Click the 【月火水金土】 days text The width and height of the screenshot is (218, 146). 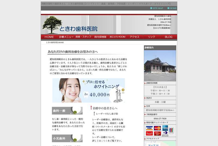(160, 87)
